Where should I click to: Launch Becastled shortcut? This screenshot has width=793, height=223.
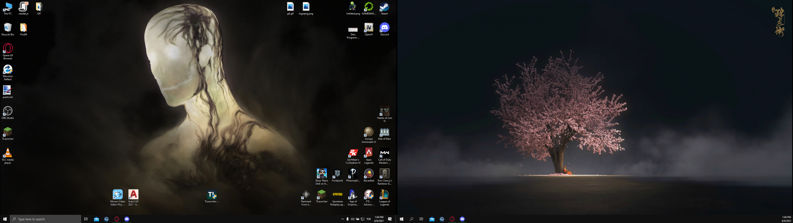369,175
